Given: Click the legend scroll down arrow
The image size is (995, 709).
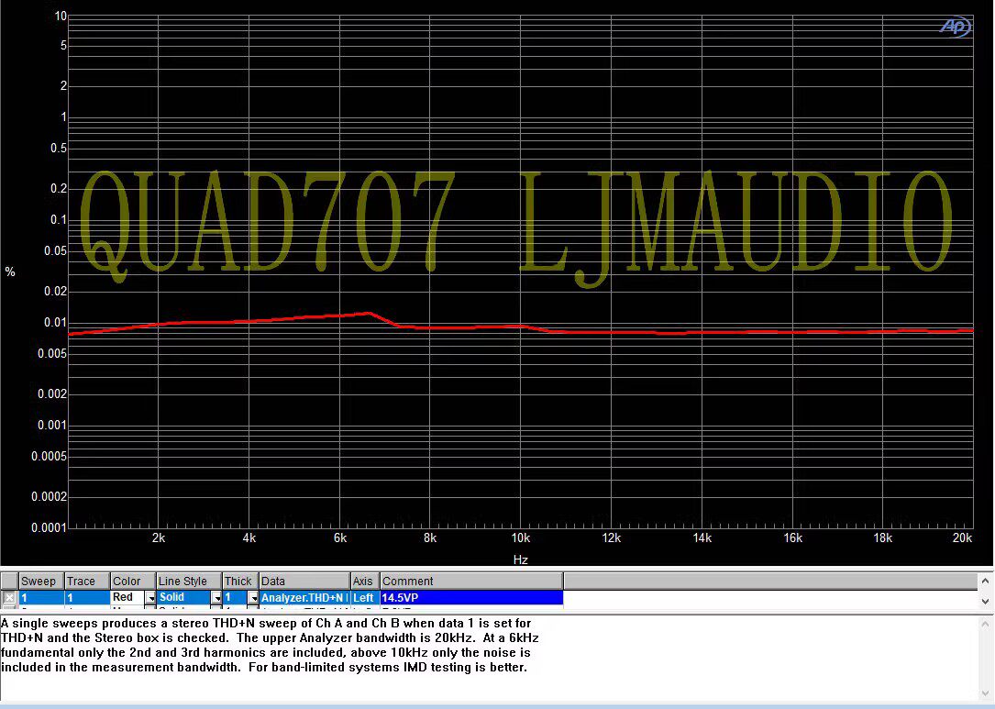Looking at the screenshot, I should tap(986, 601).
